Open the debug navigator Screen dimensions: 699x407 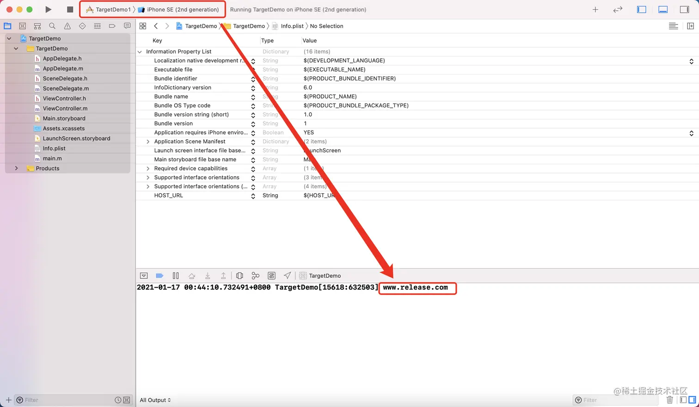tap(97, 26)
